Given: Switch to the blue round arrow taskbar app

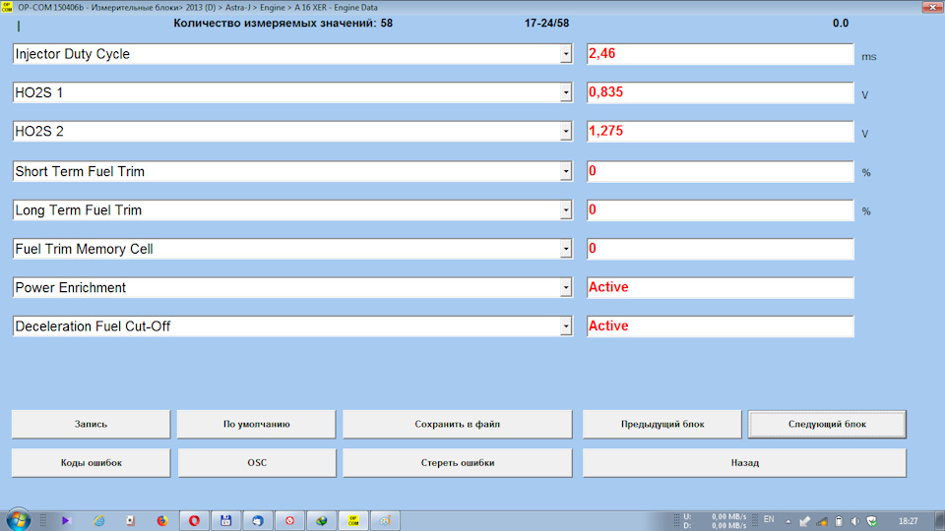Looking at the screenshot, I should [258, 521].
